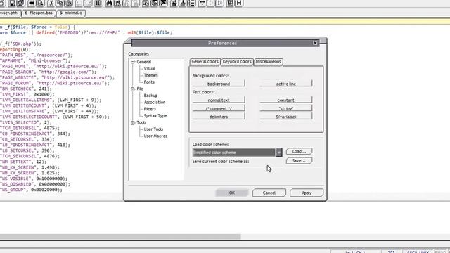Screen dimensions: 450x253
Task: Click the Save All icon in toolbar
Action: (21, 3)
